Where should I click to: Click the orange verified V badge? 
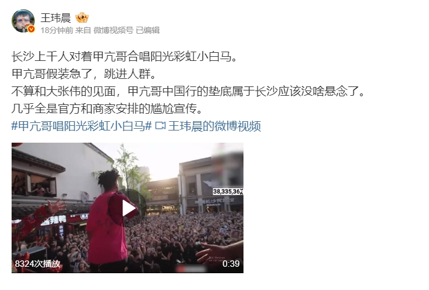click(31, 29)
